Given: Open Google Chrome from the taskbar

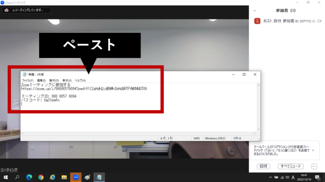Looking at the screenshot, I should [41, 177].
